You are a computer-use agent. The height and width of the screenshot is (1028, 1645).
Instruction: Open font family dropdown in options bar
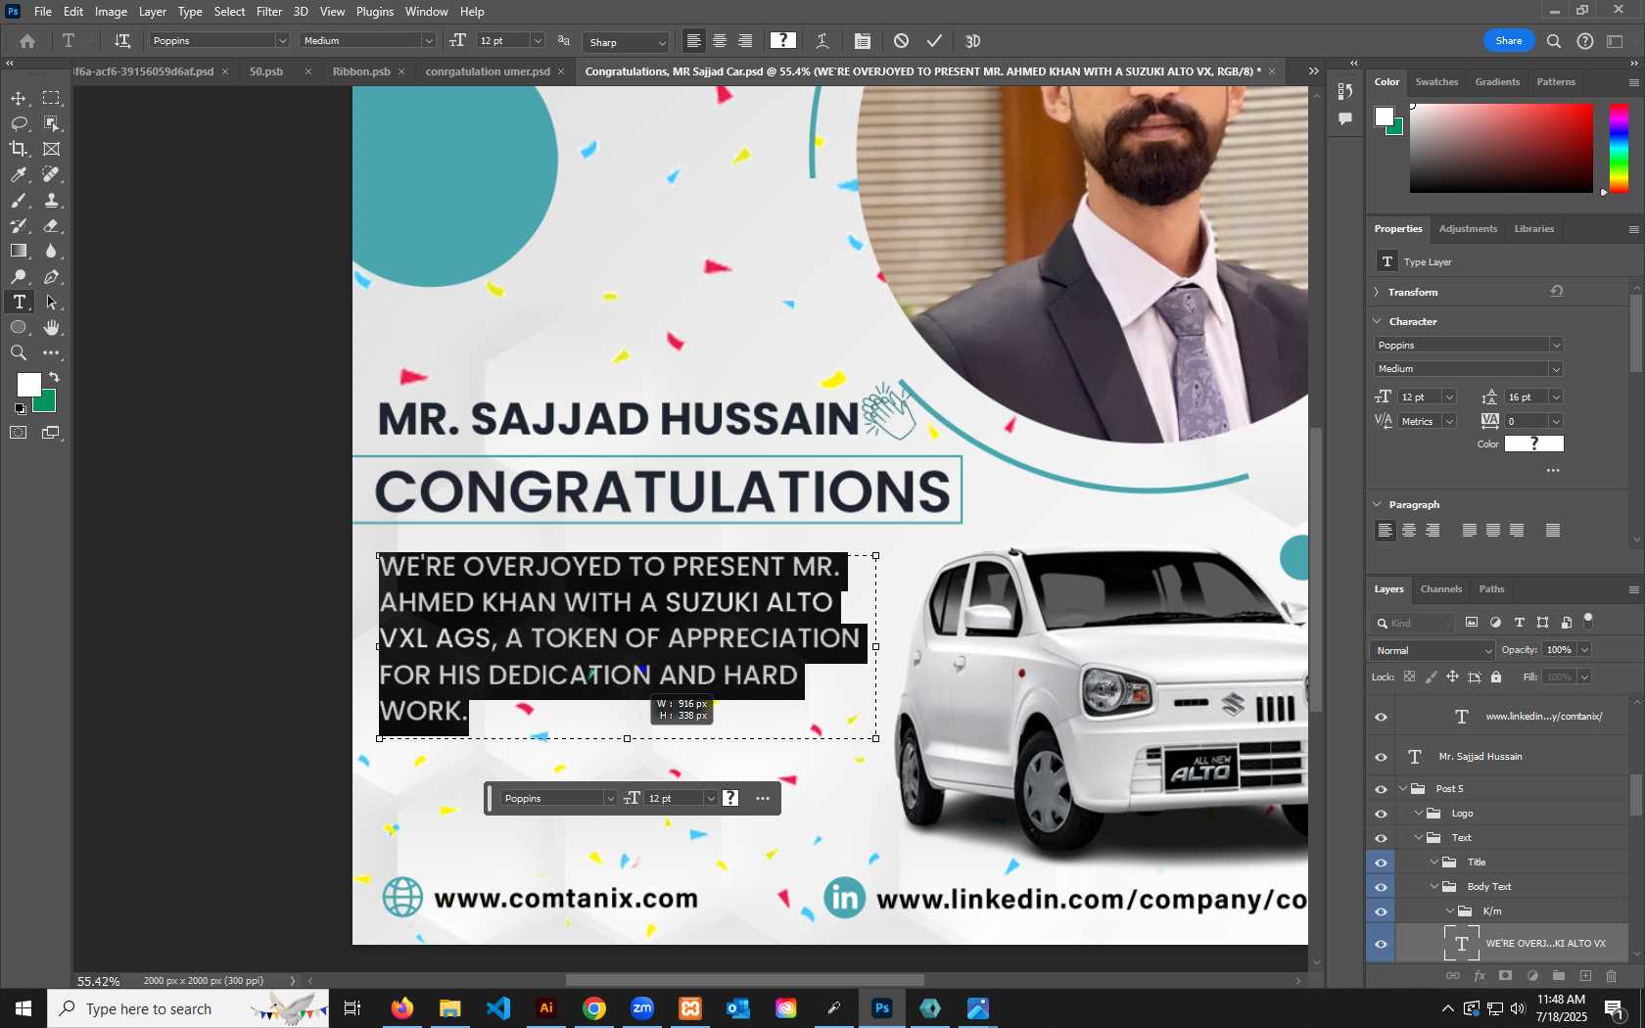pos(282,41)
